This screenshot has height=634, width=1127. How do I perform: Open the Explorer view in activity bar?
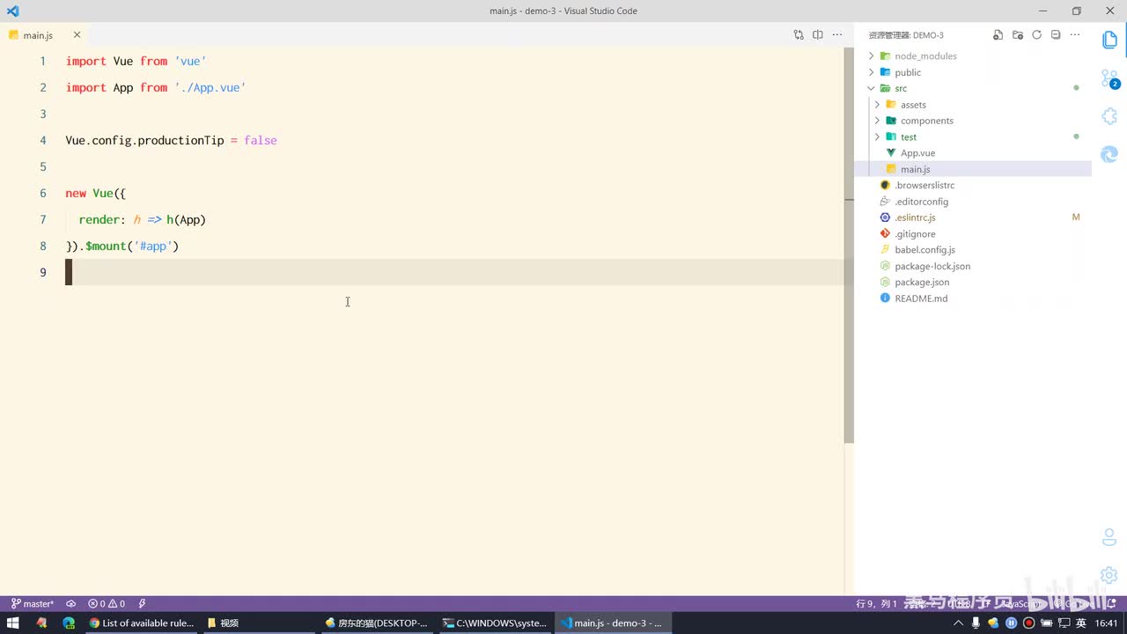1109,41
